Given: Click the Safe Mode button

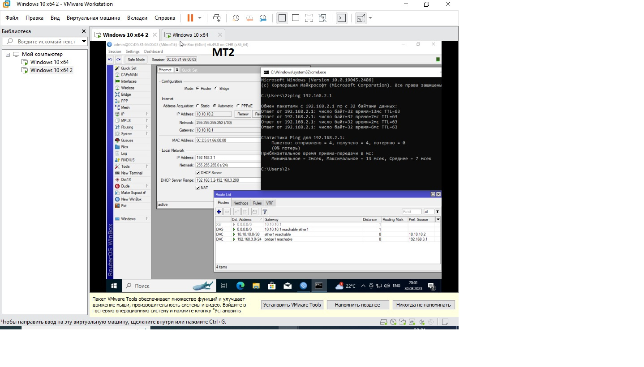Looking at the screenshot, I should pyautogui.click(x=136, y=60).
